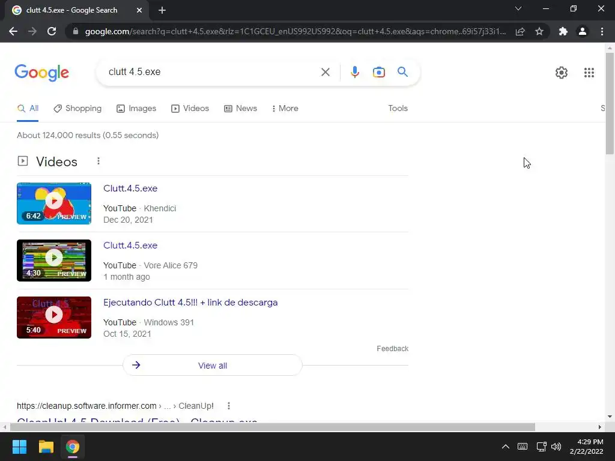Start a voice search with the microphone
This screenshot has width=615, height=461.
pyautogui.click(x=355, y=72)
